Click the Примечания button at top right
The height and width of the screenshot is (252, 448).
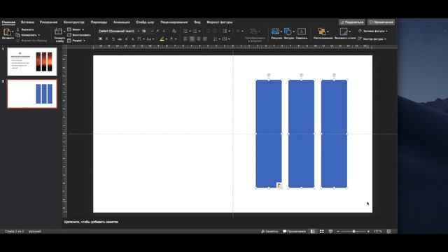click(x=381, y=22)
